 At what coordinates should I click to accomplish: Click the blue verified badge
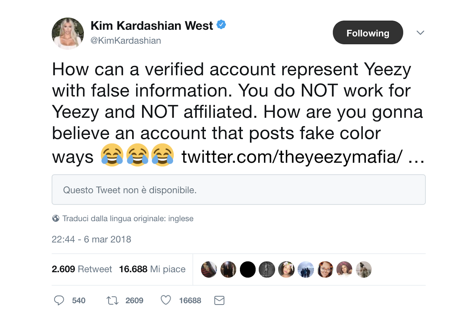[x=221, y=24]
